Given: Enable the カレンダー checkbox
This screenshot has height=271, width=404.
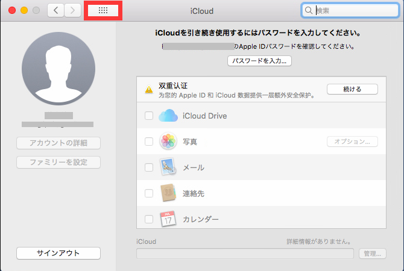Looking at the screenshot, I should click(149, 219).
